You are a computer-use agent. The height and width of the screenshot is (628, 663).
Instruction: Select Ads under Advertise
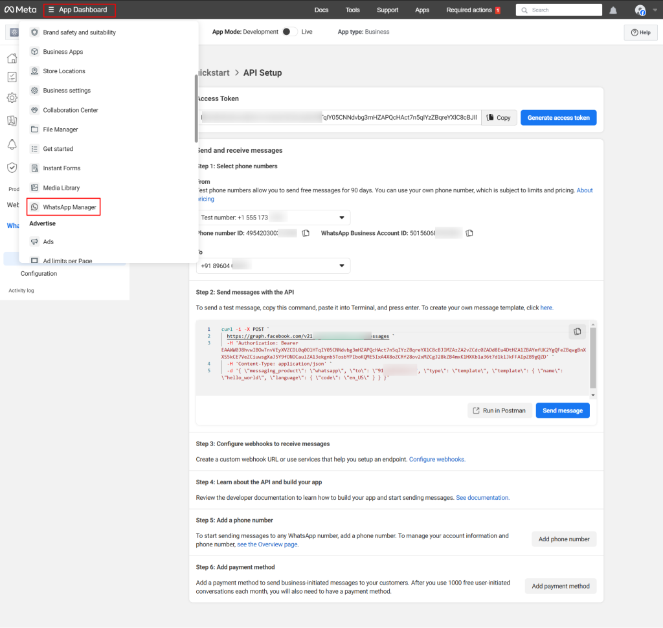tap(48, 242)
